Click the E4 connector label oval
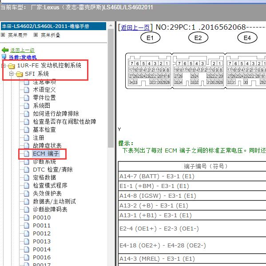Screen dimensions: 266x266 (247, 38)
